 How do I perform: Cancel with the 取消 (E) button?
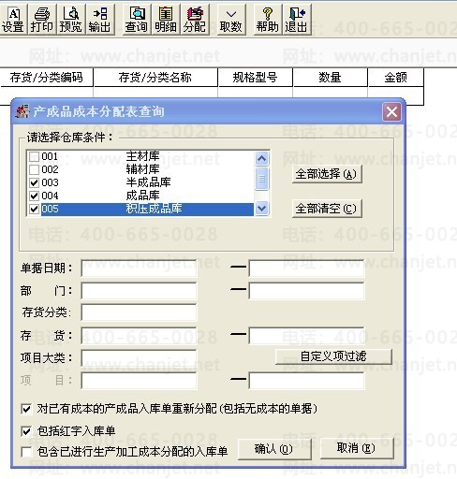[357, 448]
